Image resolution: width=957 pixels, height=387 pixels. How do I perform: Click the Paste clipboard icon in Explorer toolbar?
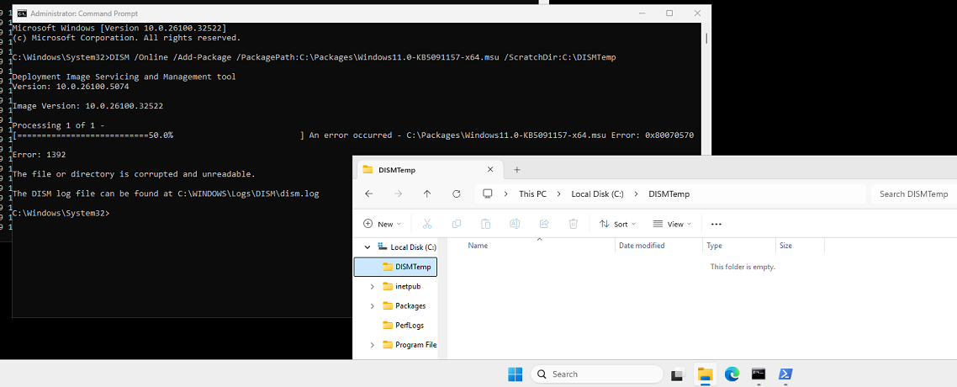coord(486,224)
